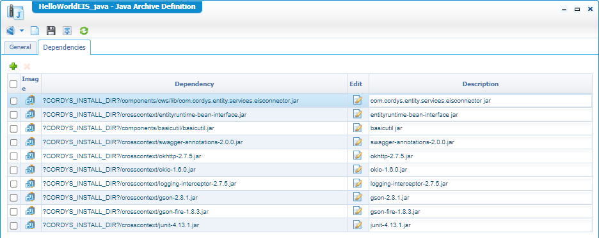Select path text ending 'crosscontext/gson-2.8.1.jar'
The image size is (599, 238).
click(120, 198)
